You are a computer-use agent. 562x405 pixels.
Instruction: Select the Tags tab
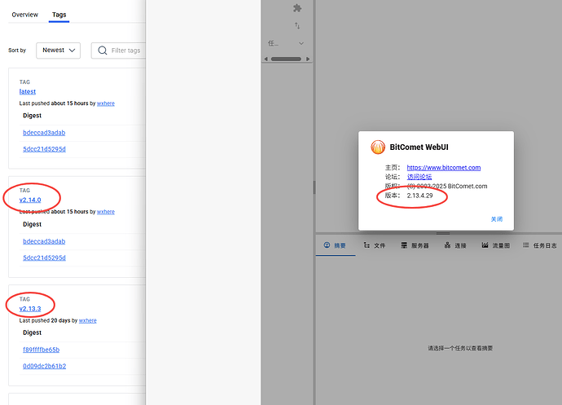(59, 15)
